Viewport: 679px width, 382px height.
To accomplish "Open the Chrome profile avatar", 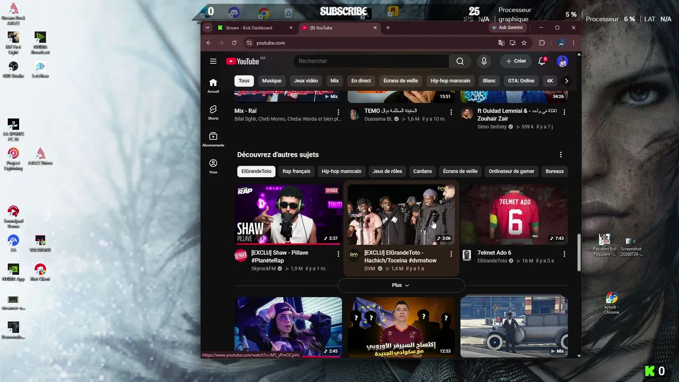I will [x=561, y=43].
